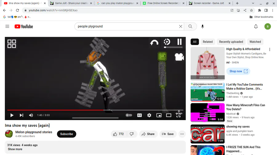Click in-game undo arrow in video

(154, 42)
